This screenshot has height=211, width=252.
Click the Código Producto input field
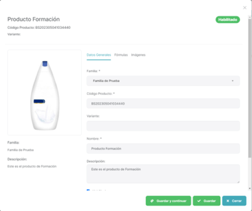point(163,103)
